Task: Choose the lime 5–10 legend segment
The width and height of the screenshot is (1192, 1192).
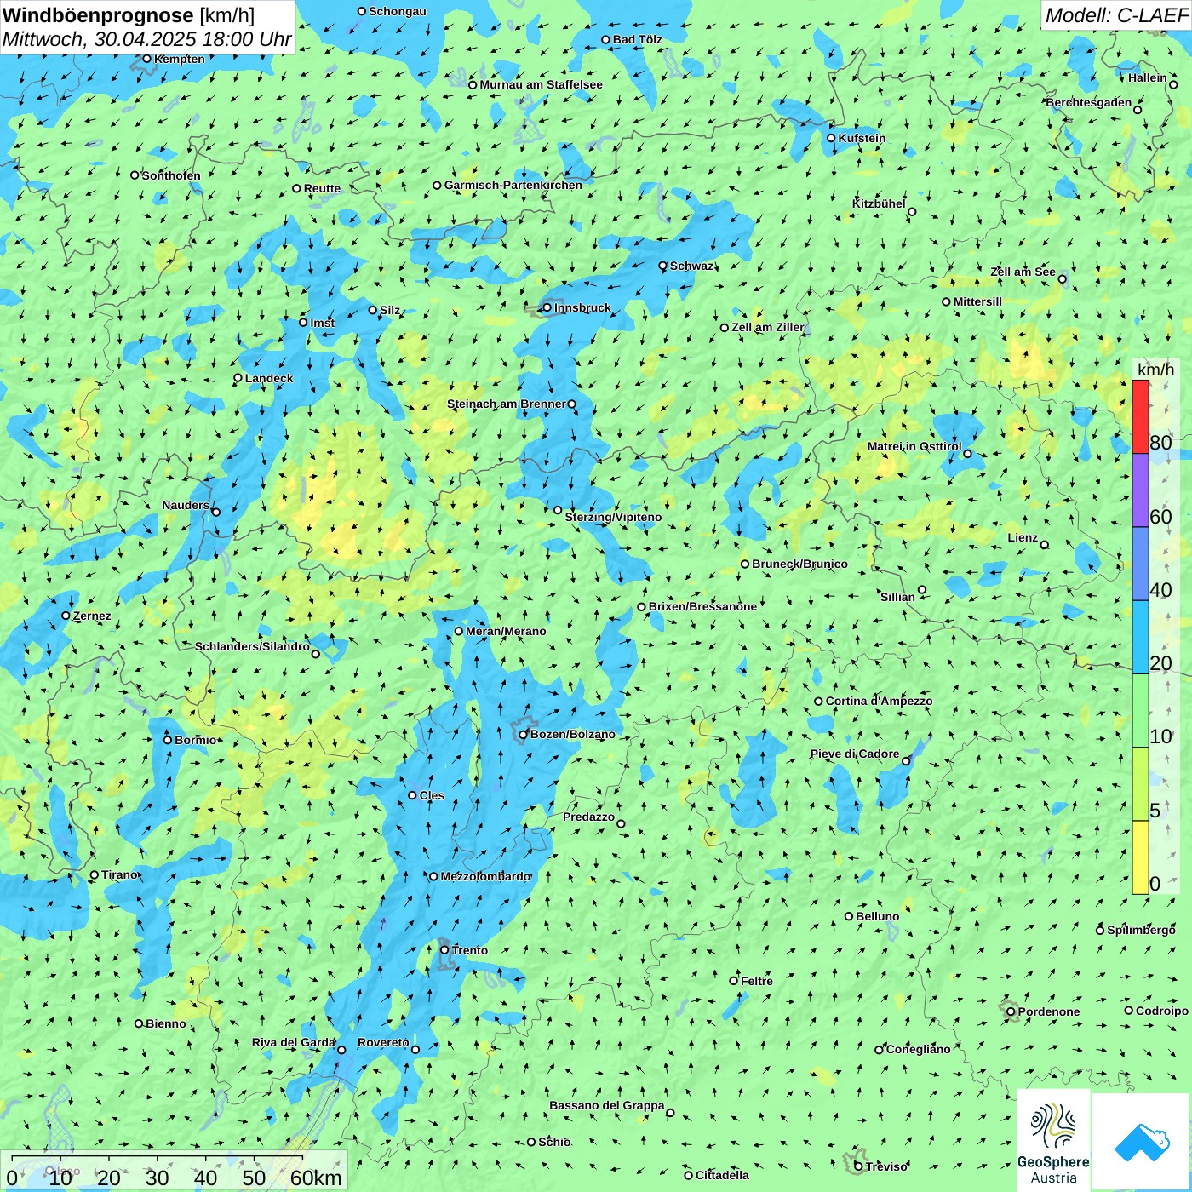Action: [1140, 784]
